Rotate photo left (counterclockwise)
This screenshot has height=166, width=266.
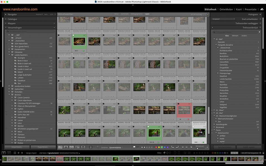click(x=173, y=147)
